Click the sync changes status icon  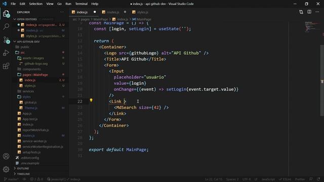(x=24, y=179)
